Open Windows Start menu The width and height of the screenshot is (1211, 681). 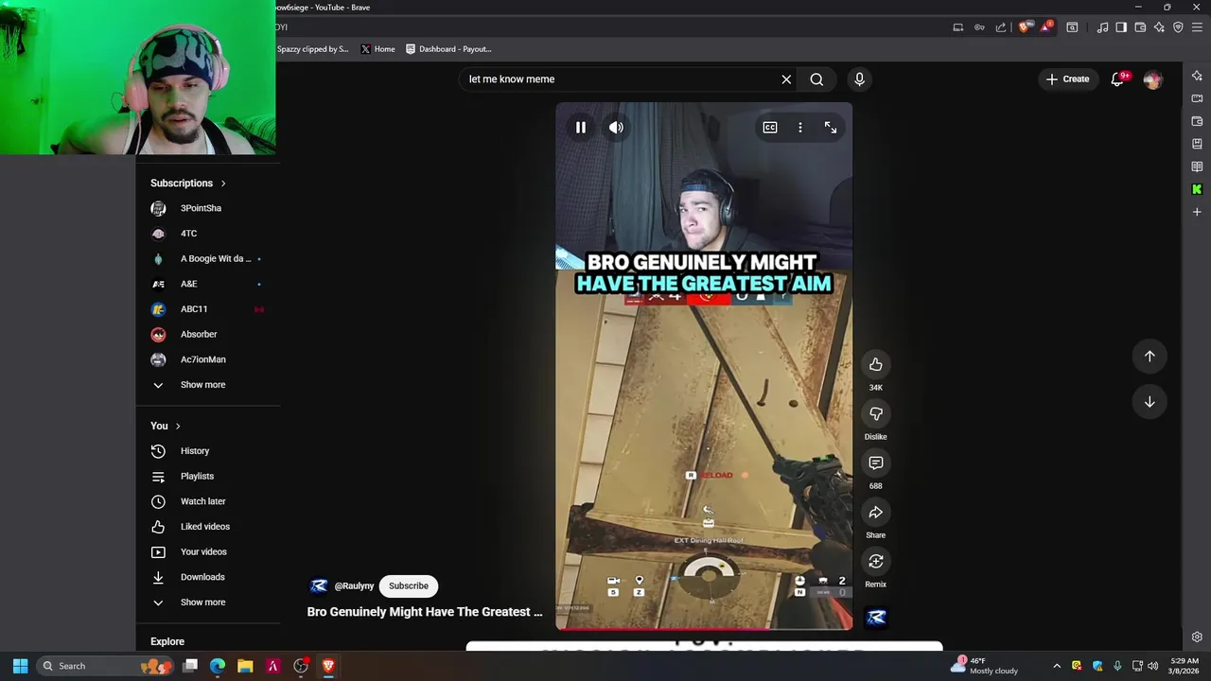[x=20, y=666]
